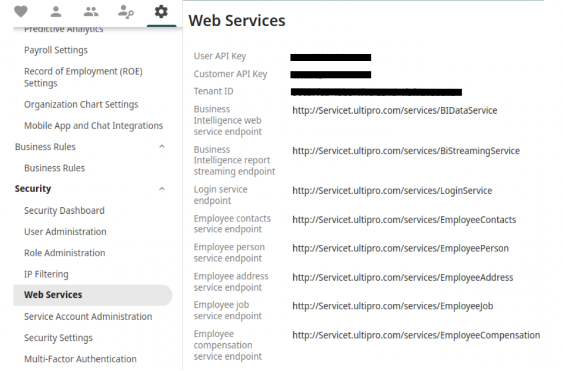This screenshot has width=563, height=371.
Task: Select Web Services in the sidebar
Action: click(x=93, y=295)
